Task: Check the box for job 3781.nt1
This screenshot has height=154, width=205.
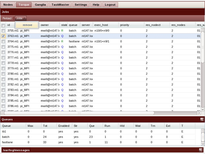Action: click(3, 79)
